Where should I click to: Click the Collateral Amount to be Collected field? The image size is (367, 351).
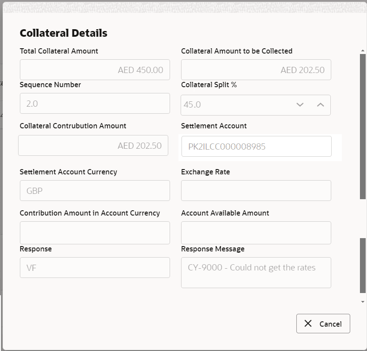[x=256, y=69]
